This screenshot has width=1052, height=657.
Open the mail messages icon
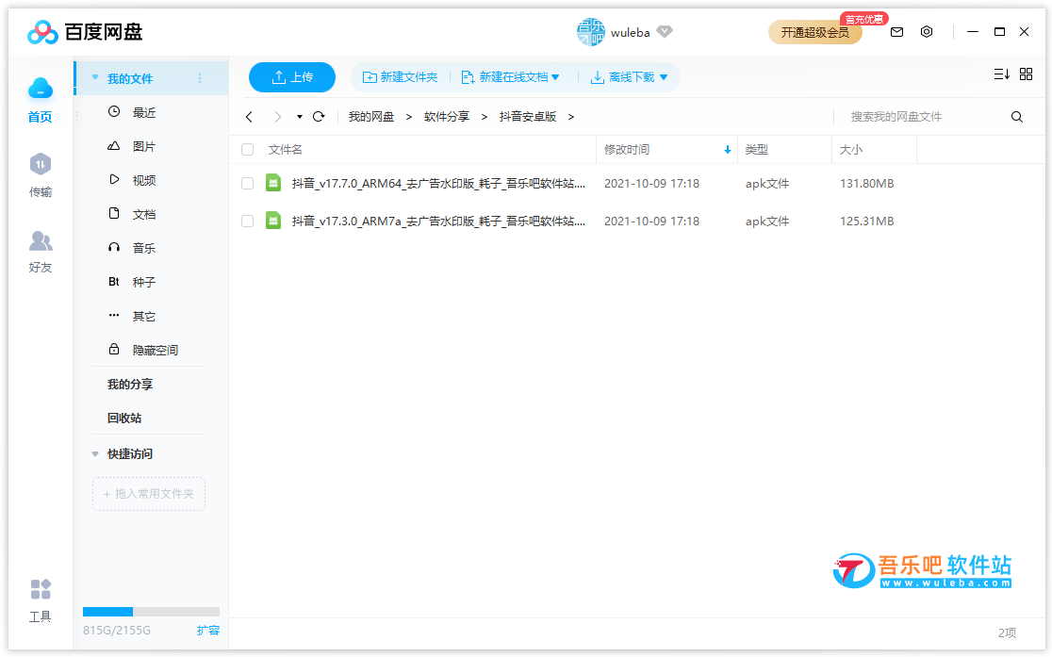click(896, 31)
